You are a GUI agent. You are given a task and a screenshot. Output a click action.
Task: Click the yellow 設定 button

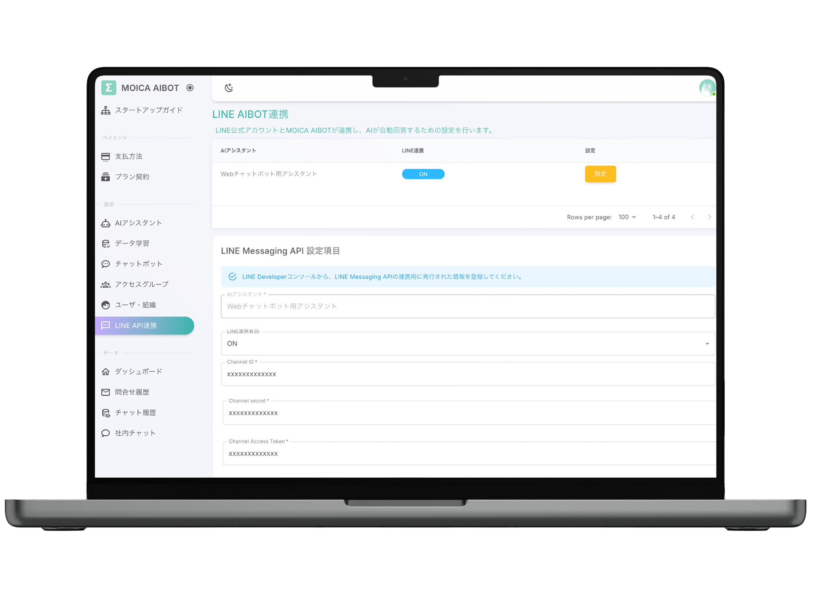tap(600, 174)
